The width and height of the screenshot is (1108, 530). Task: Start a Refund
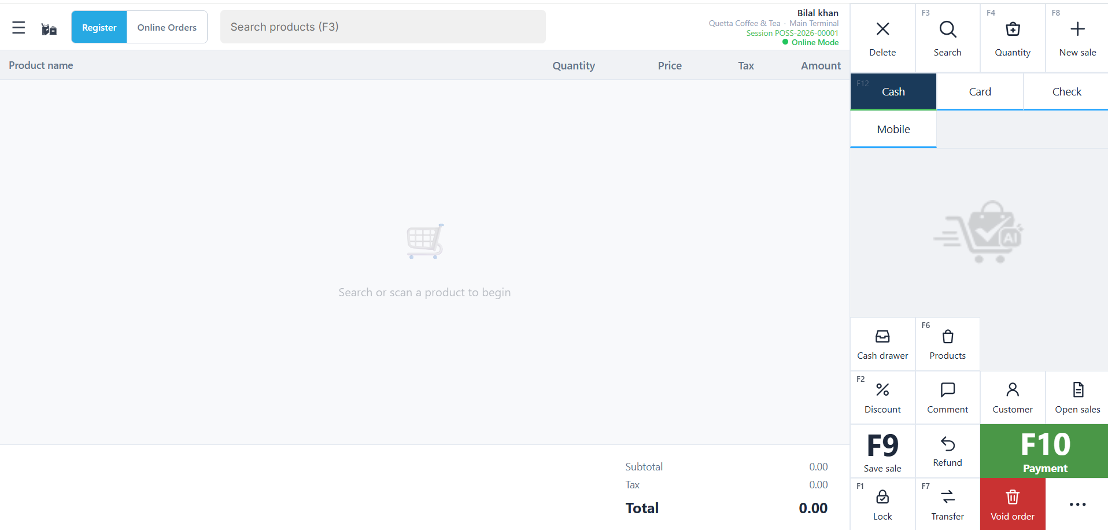947,451
